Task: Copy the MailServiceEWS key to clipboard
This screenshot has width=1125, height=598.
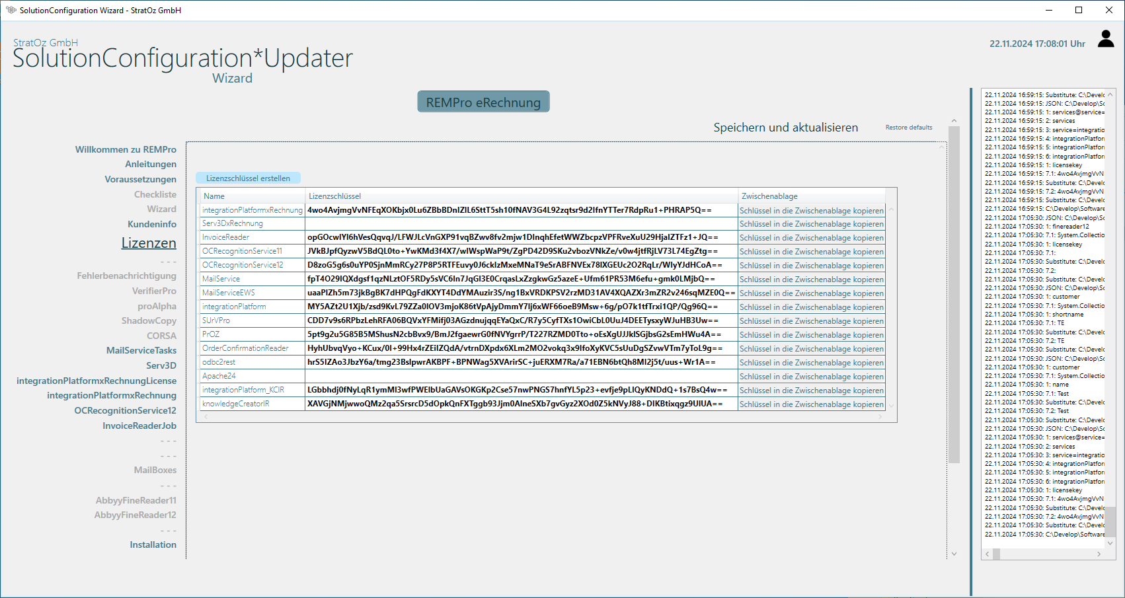Action: click(811, 293)
